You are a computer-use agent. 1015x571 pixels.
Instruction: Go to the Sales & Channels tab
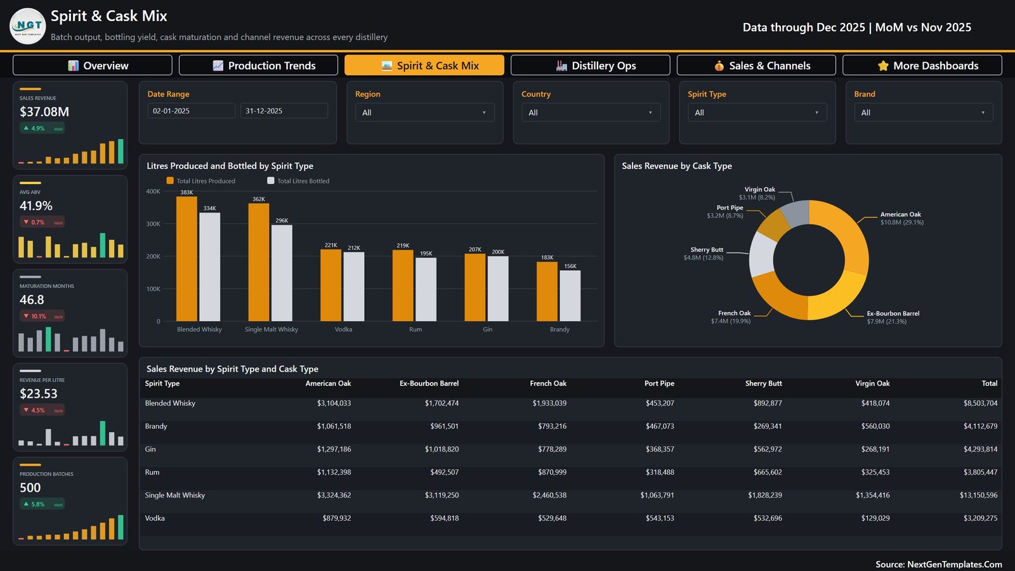[x=756, y=65]
